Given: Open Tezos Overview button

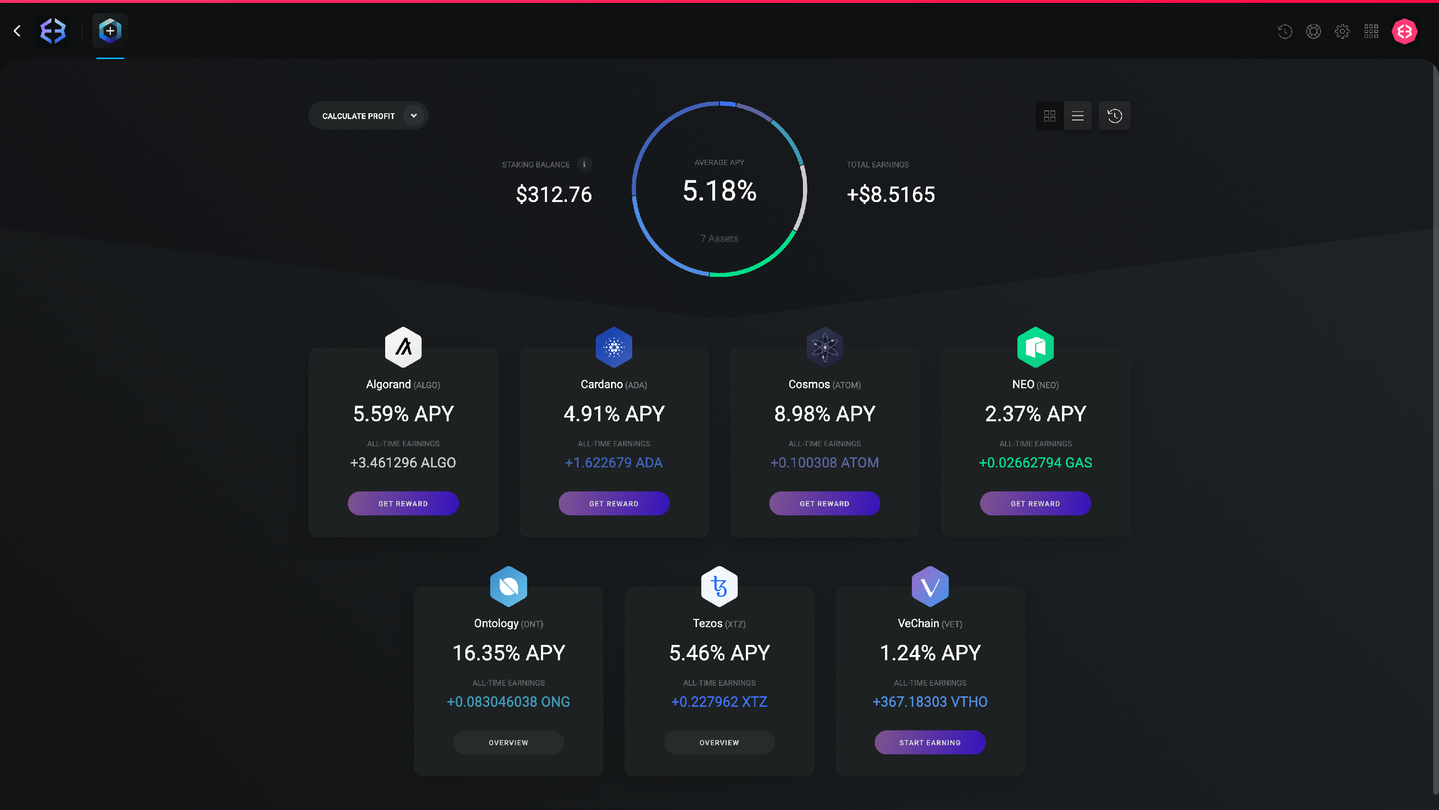Looking at the screenshot, I should point(719,743).
